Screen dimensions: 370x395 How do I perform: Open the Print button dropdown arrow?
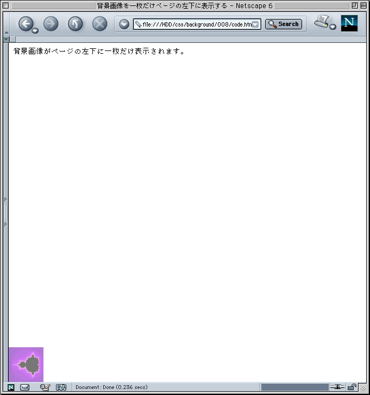click(x=333, y=27)
